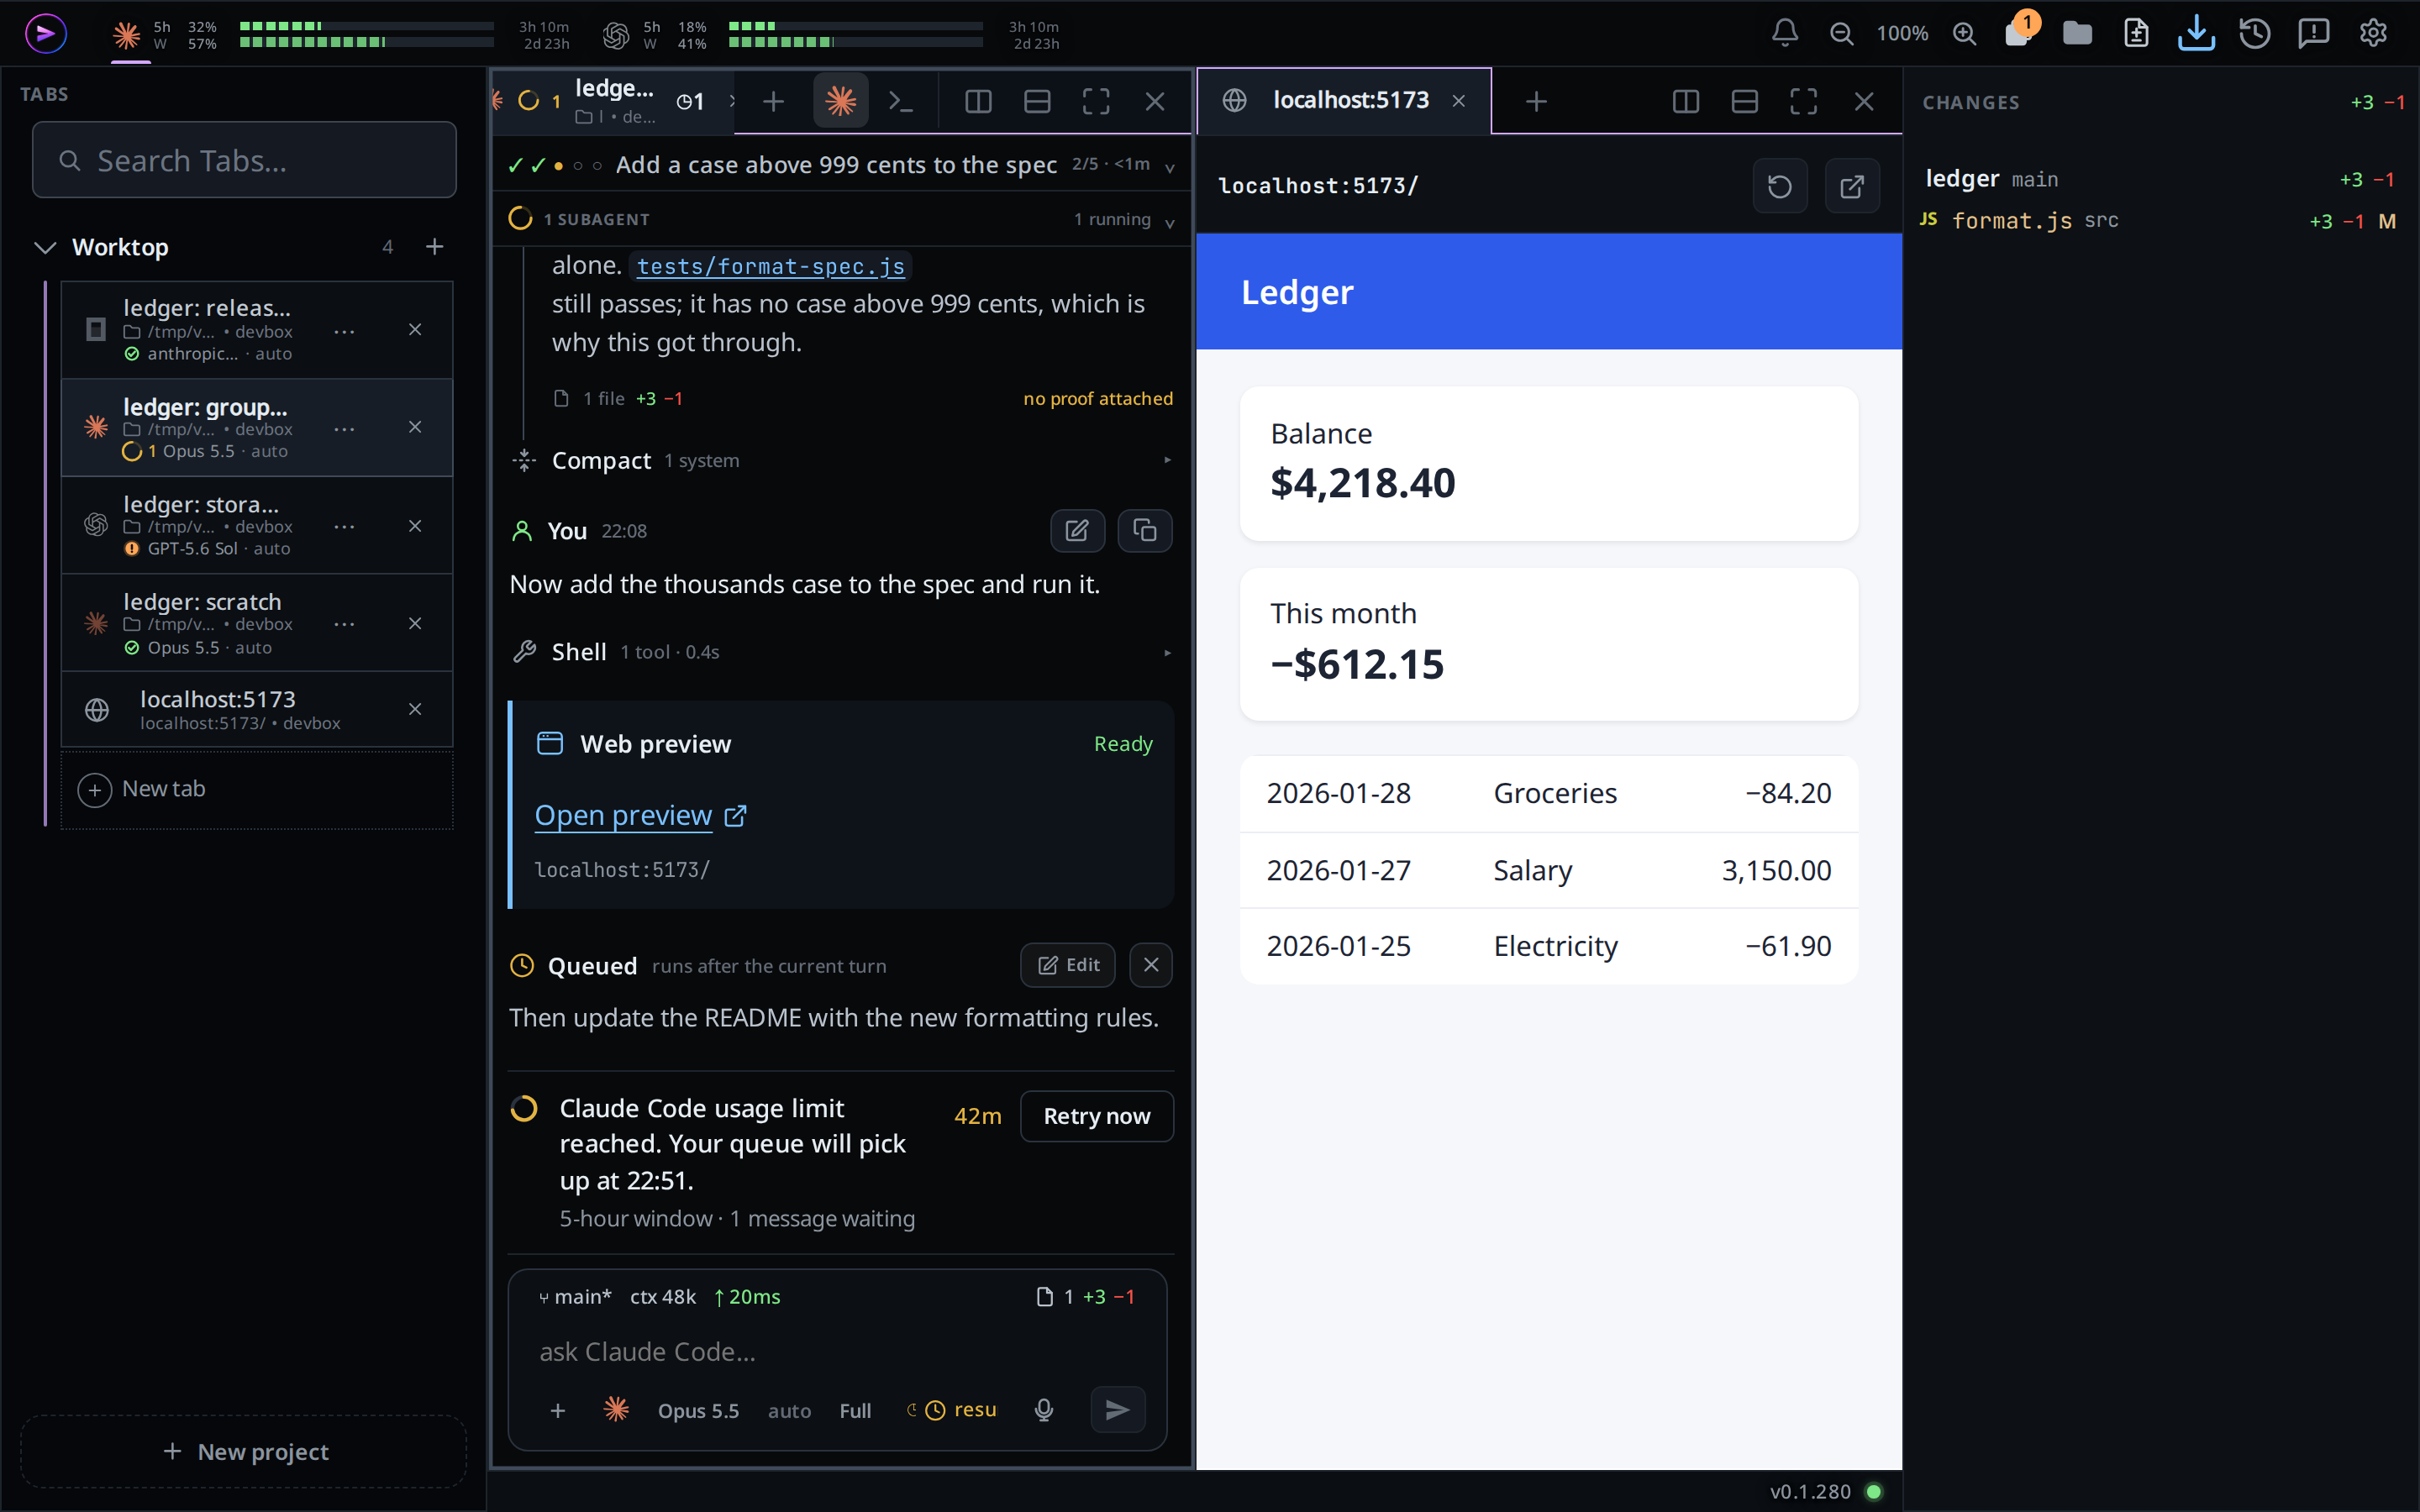Click the GPT usage progress bar
Viewport: 2420px width, 1512px height.
pyautogui.click(x=855, y=34)
